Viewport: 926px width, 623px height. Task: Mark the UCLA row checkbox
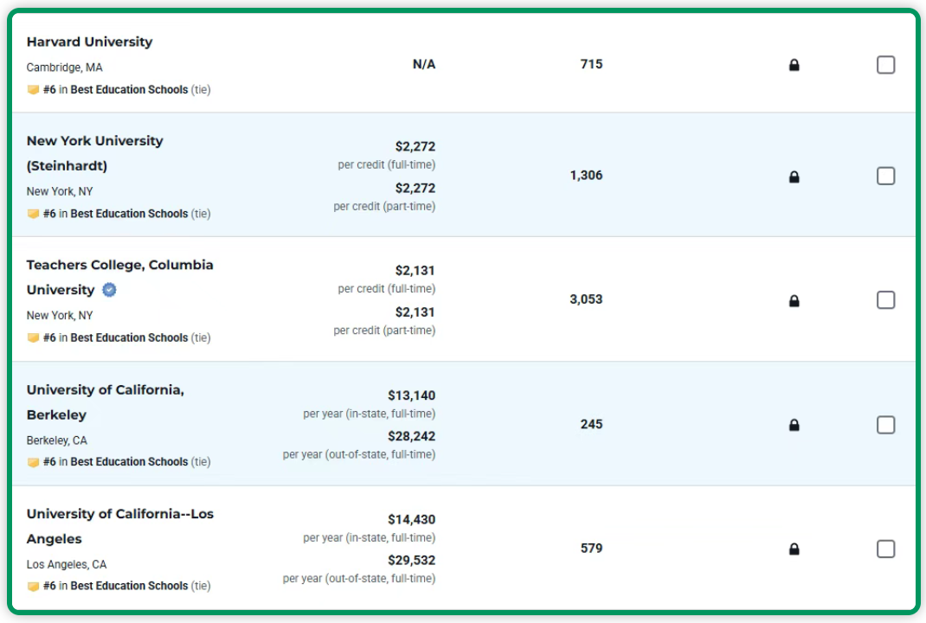point(885,549)
